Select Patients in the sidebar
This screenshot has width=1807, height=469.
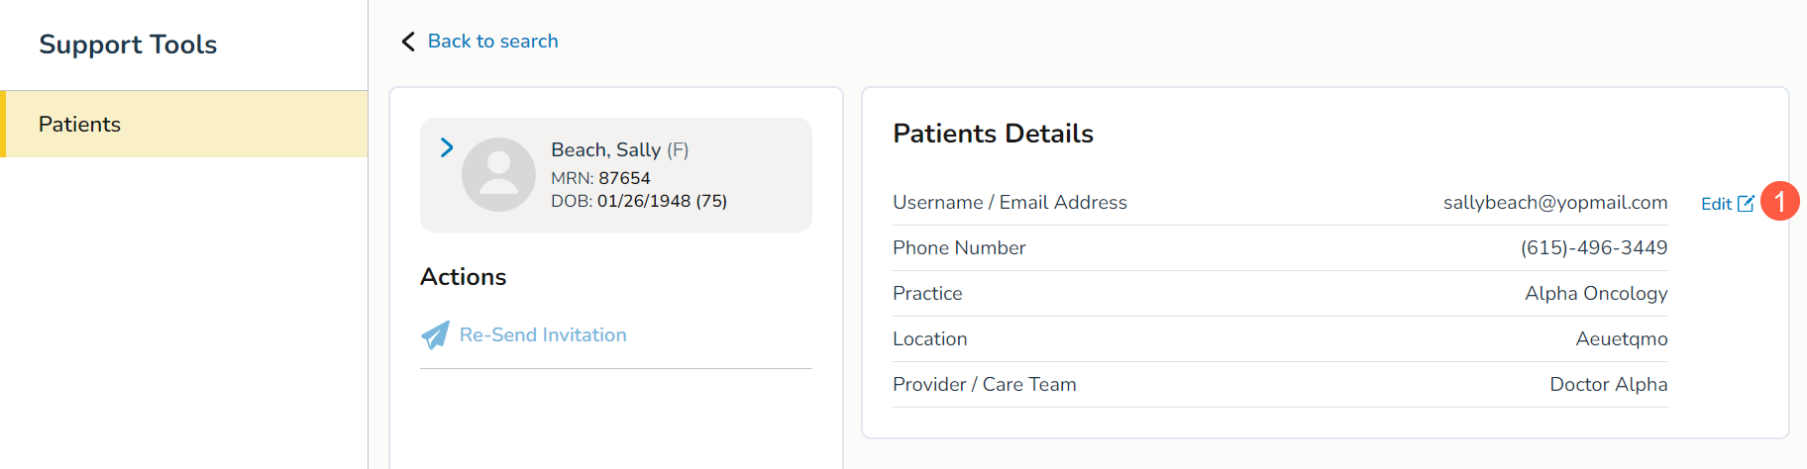click(79, 125)
